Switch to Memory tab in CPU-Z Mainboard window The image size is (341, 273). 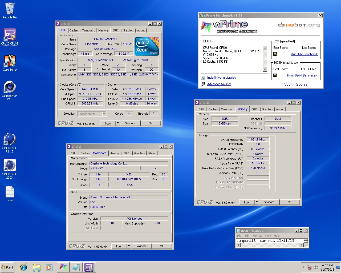(x=115, y=153)
